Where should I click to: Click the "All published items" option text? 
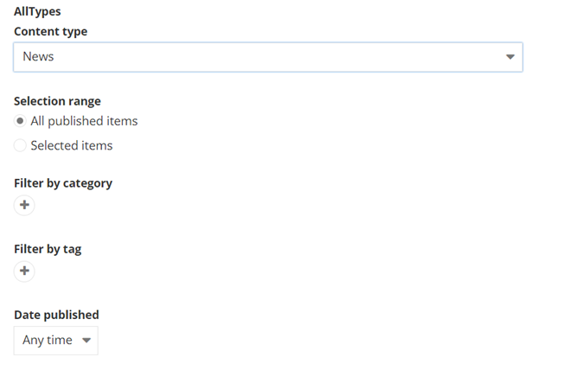84,121
